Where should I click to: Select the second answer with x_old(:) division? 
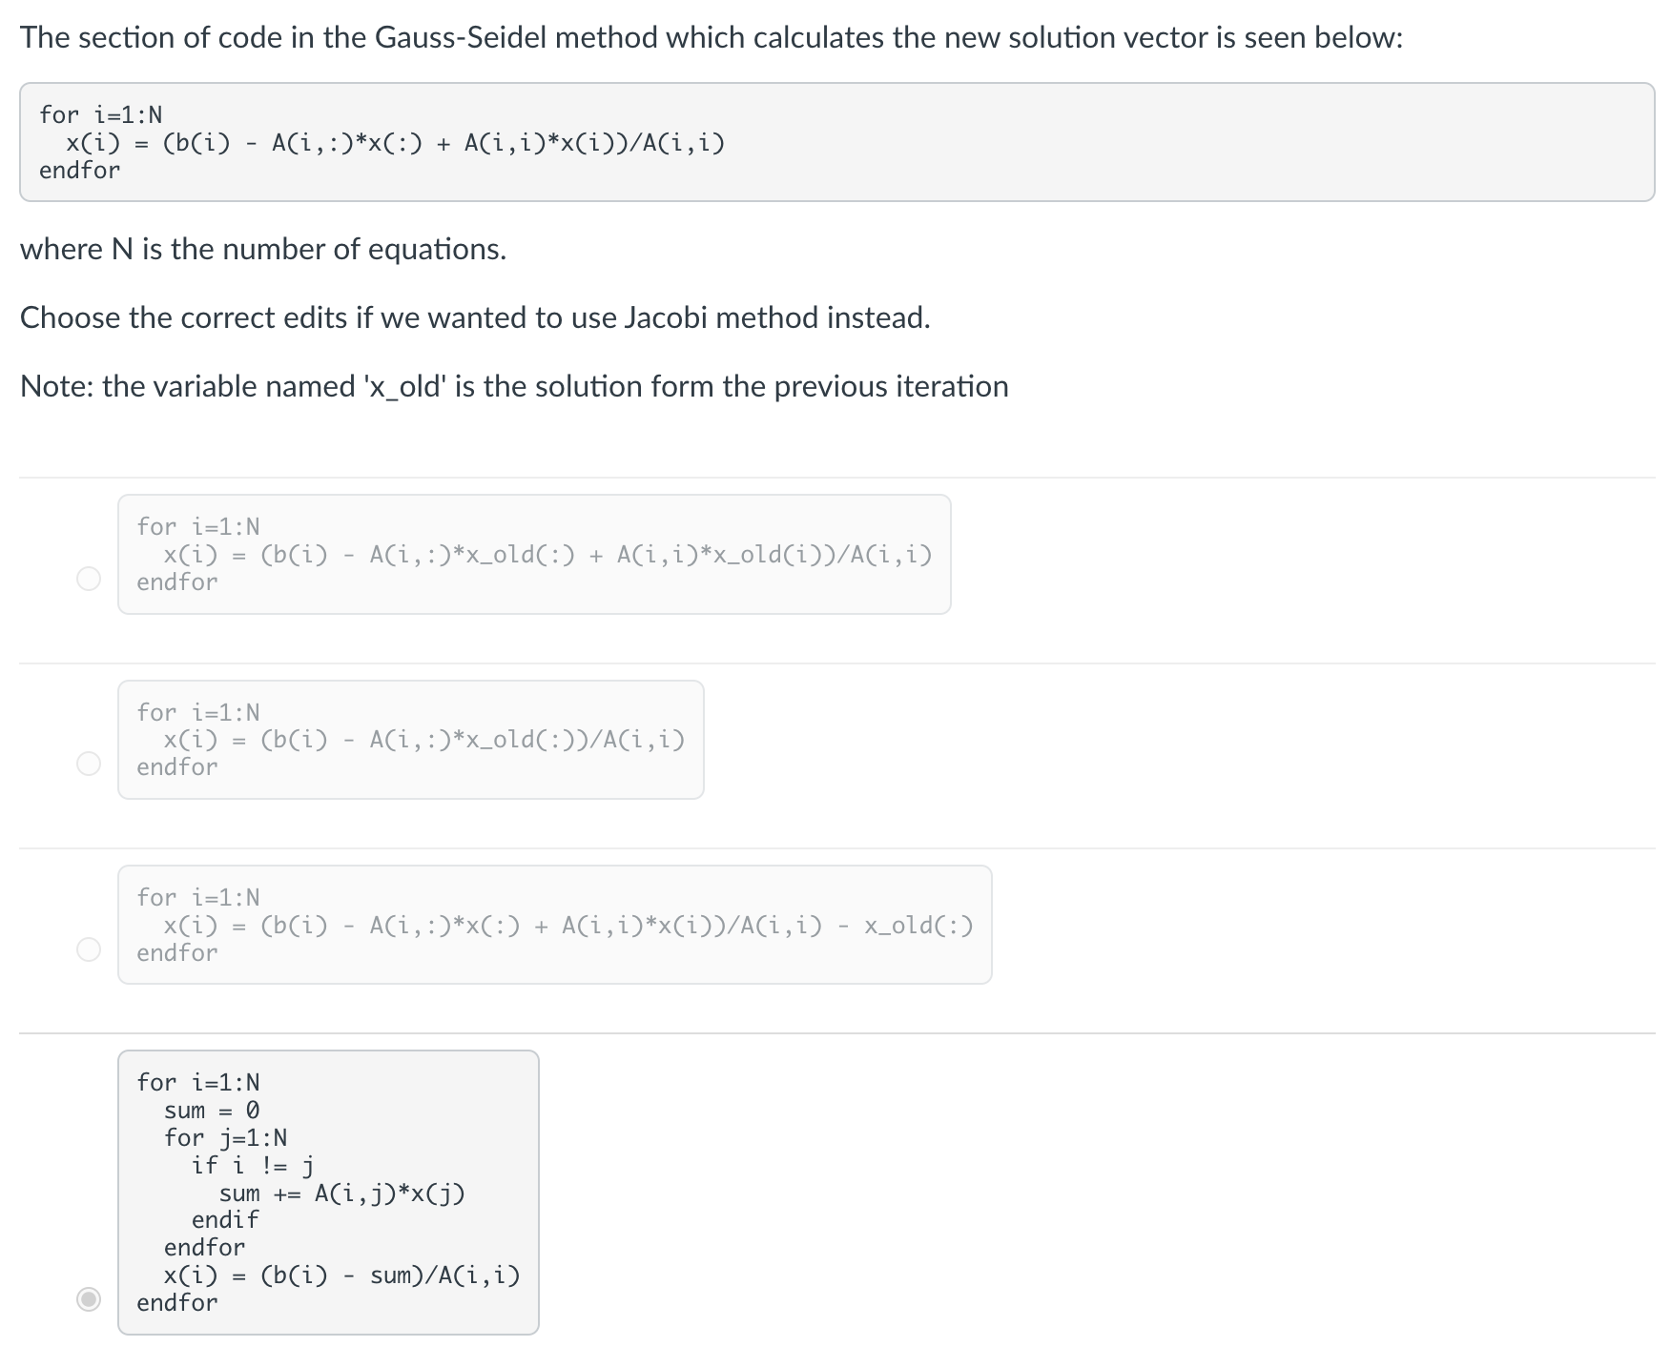(x=88, y=763)
